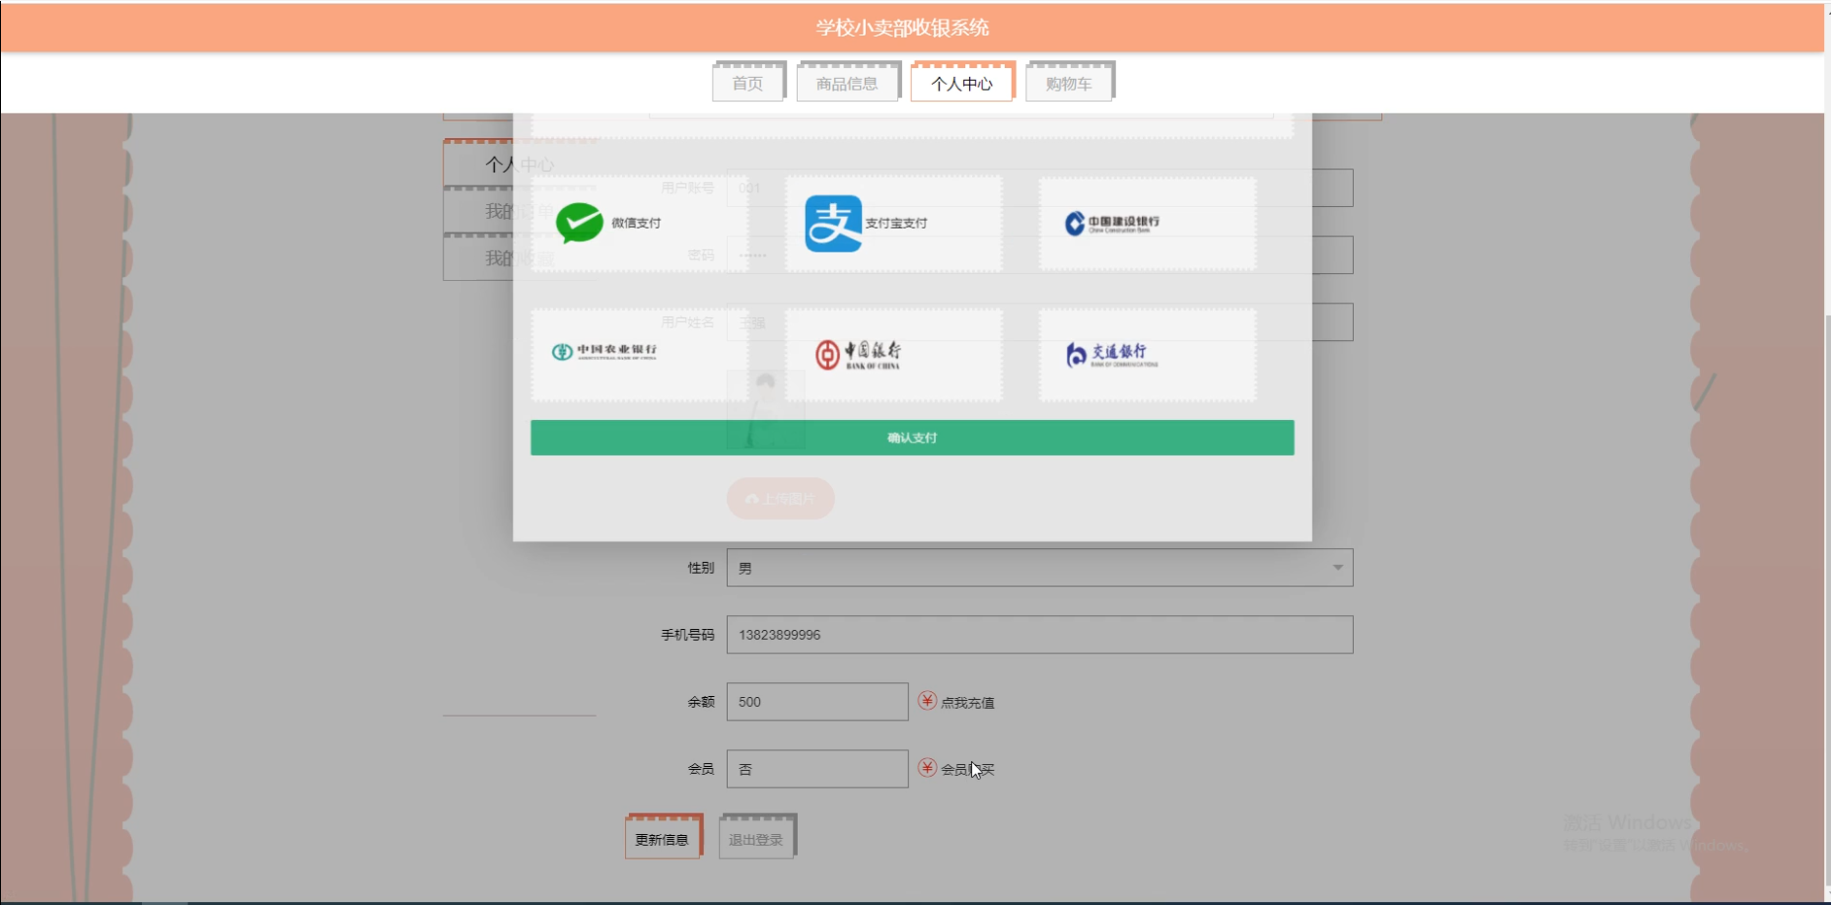
Task: Select the WeChat Pay green logo
Action: pos(580,223)
